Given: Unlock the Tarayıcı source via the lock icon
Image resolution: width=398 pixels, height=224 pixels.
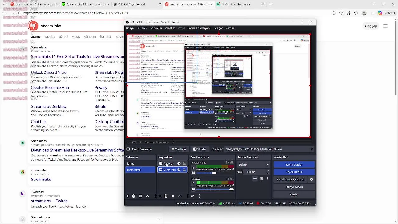Looking at the screenshot, I should [184, 164].
